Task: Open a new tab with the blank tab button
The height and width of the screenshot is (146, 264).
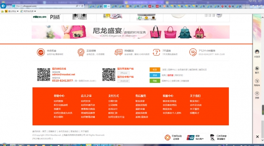Action: pos(248,6)
